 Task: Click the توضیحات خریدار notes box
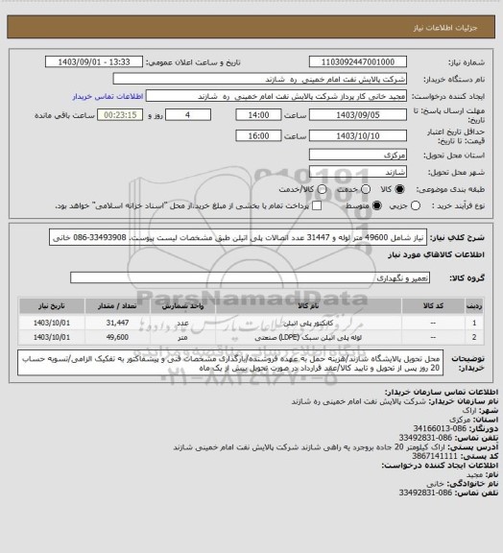tap(230, 363)
